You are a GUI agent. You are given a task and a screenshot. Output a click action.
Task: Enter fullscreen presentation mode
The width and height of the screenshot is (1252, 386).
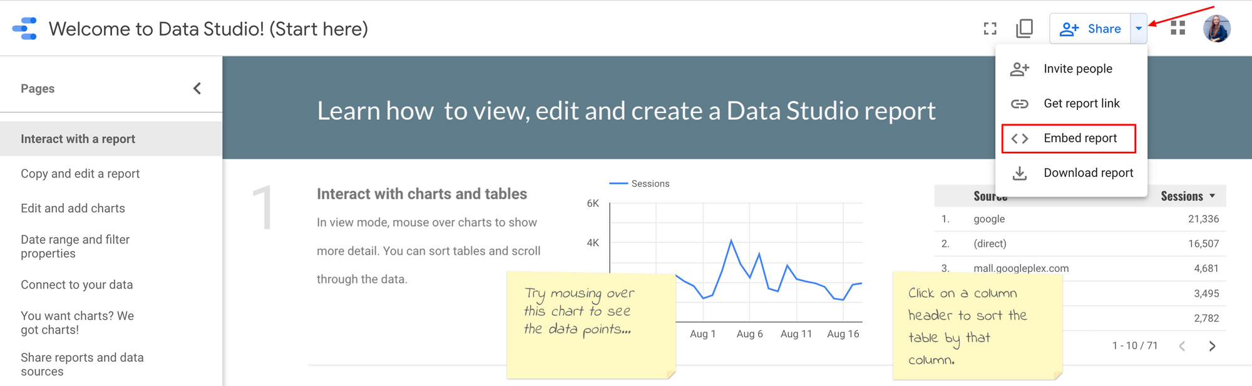[x=990, y=29]
